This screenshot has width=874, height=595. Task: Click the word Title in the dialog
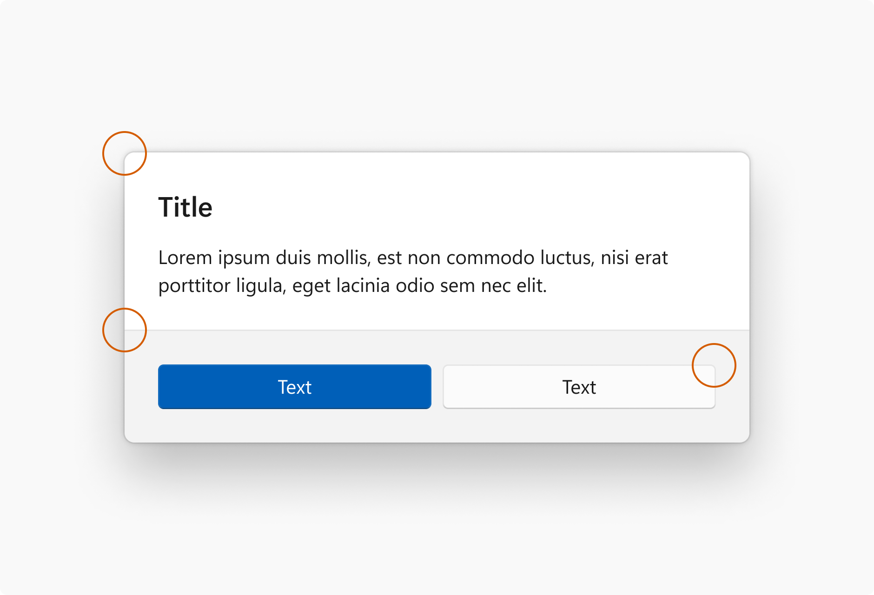click(x=185, y=208)
